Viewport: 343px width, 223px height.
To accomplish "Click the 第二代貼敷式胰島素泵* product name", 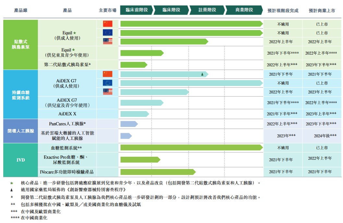I will [x=67, y=65].
